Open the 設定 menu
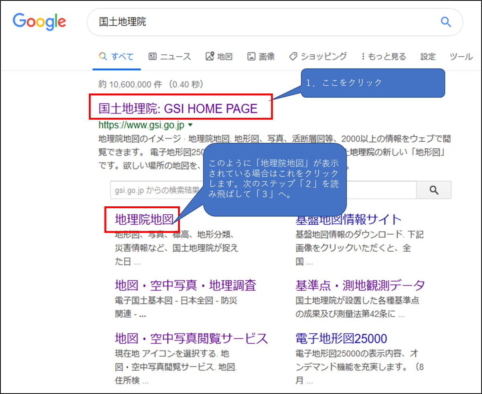The height and width of the screenshot is (394, 482). pos(428,57)
